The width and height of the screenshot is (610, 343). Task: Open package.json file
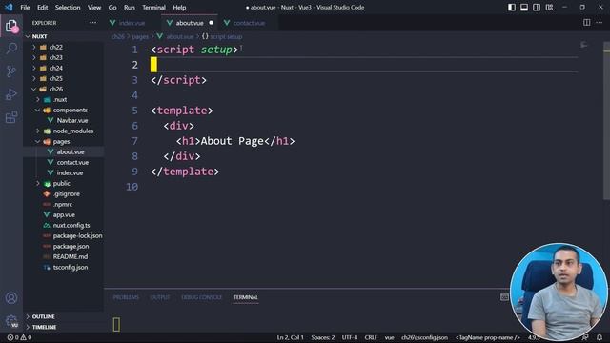(x=71, y=246)
